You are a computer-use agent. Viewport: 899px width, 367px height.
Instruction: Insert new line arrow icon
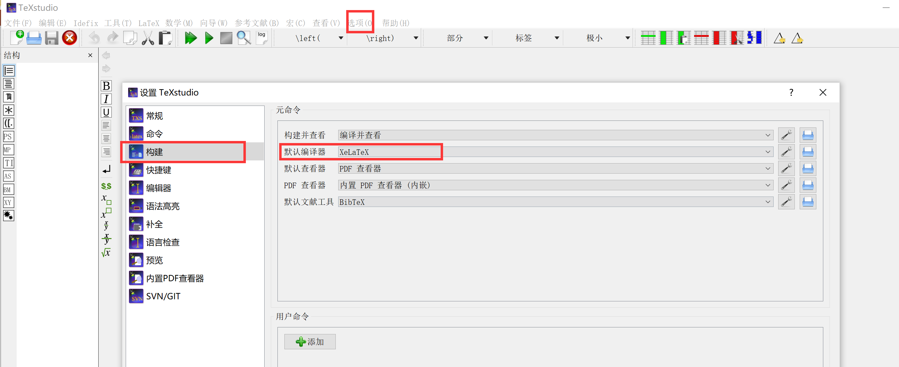coord(106,169)
